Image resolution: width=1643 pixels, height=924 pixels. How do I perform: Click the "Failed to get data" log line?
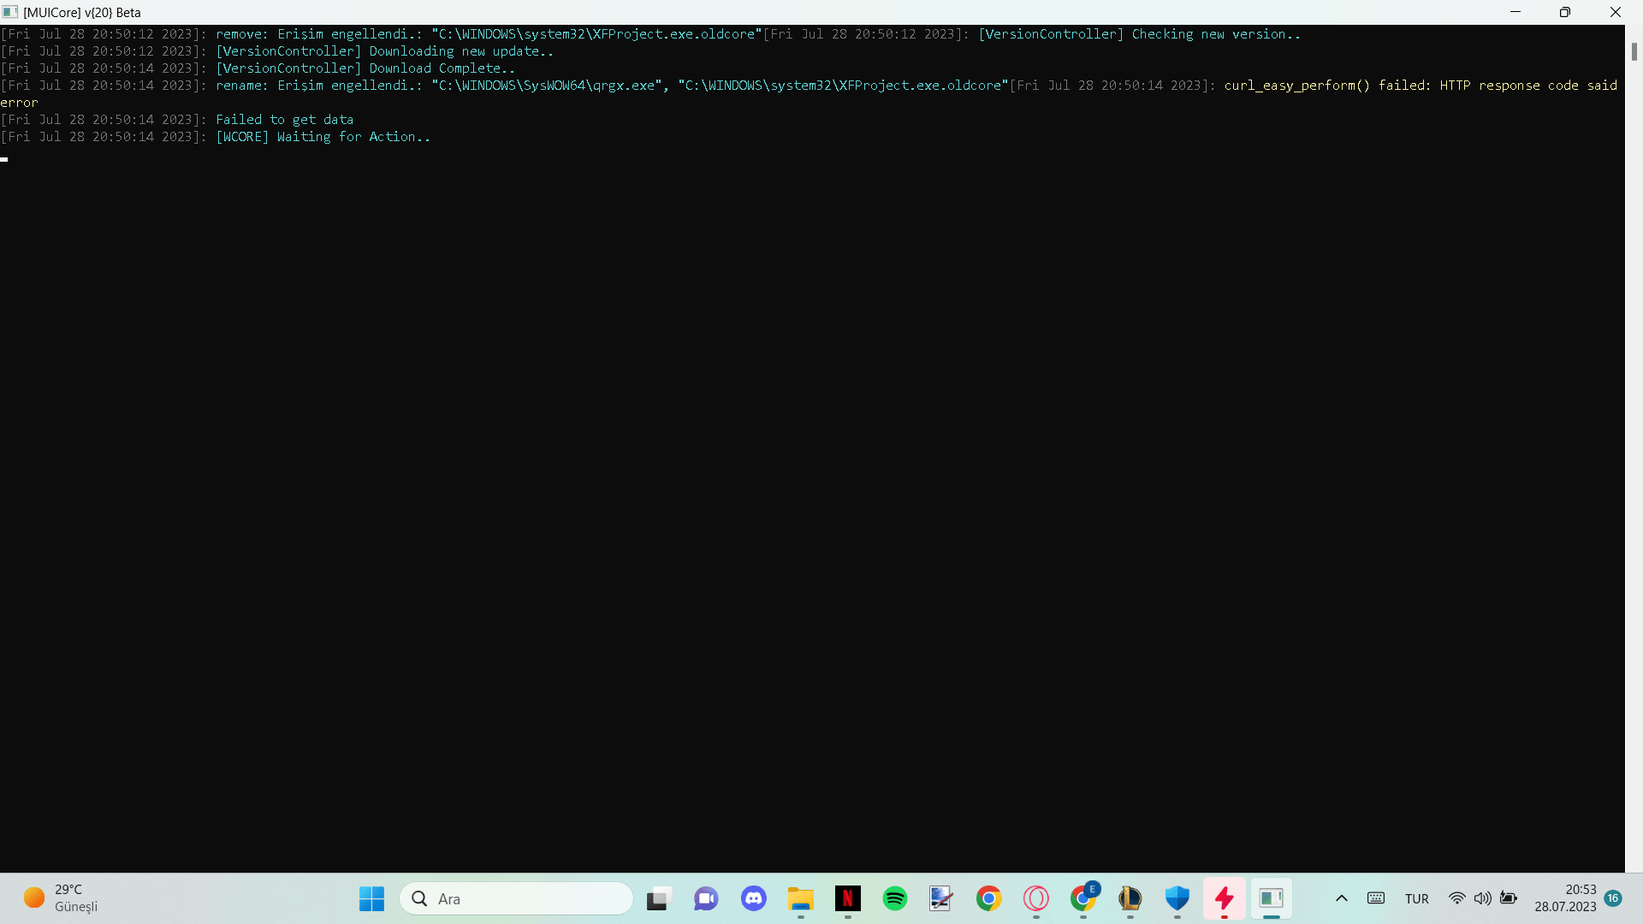point(284,120)
